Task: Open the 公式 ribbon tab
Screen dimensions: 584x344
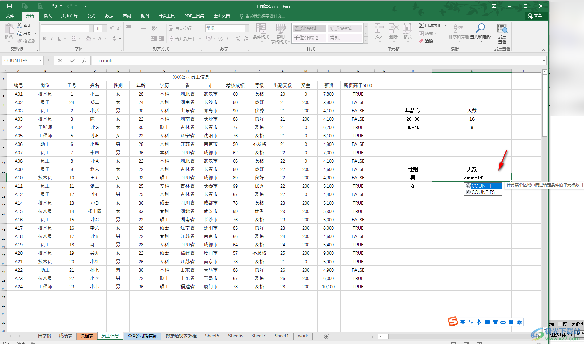Action: (91, 16)
